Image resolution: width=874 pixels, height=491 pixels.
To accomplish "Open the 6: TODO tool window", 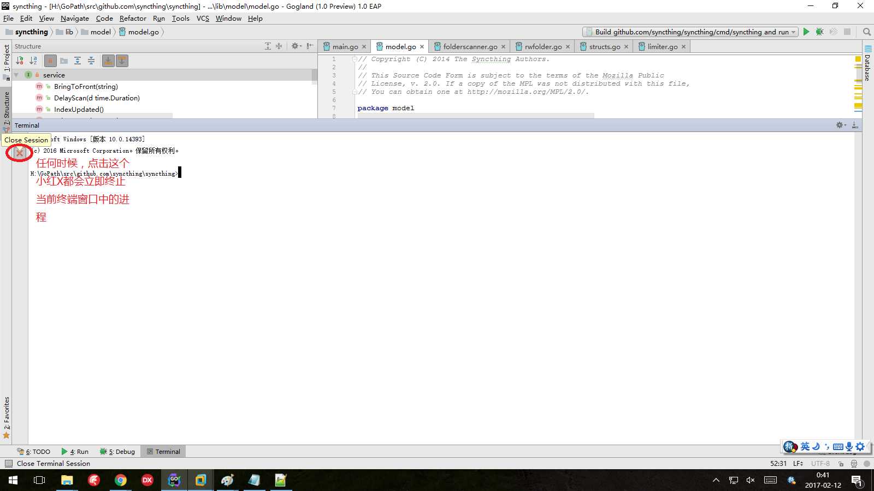I will pos(33,451).
